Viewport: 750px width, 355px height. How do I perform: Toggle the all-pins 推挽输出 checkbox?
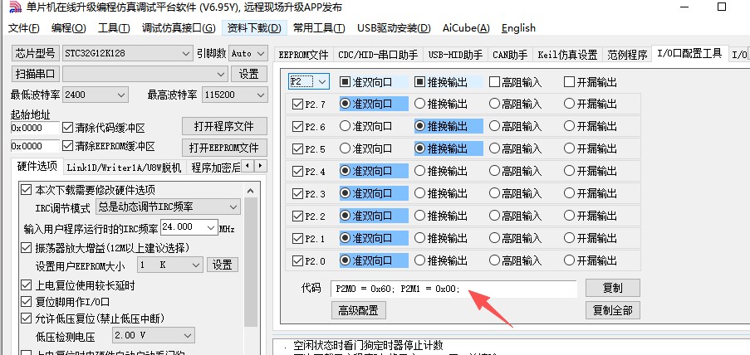[x=419, y=82]
